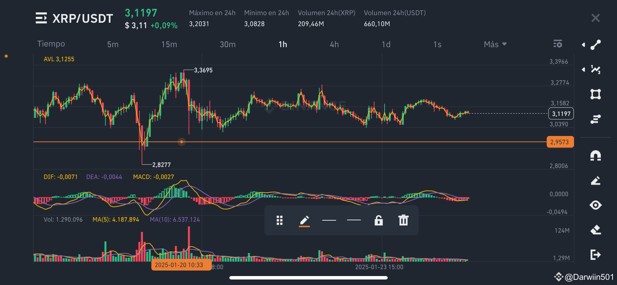
Task: Open the Más timeframe dropdown
Action: (495, 44)
